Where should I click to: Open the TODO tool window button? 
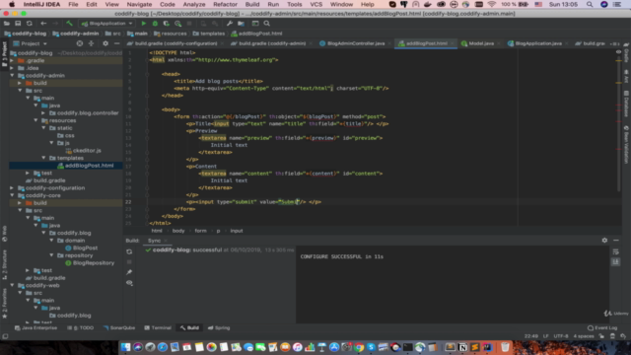coord(80,328)
